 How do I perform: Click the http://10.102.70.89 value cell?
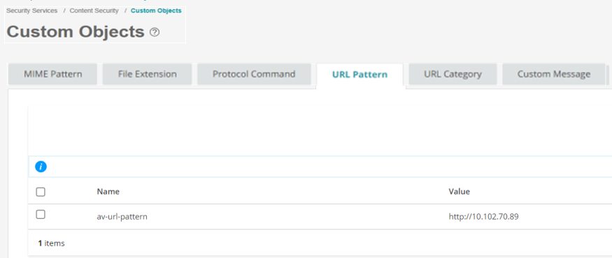click(x=483, y=217)
